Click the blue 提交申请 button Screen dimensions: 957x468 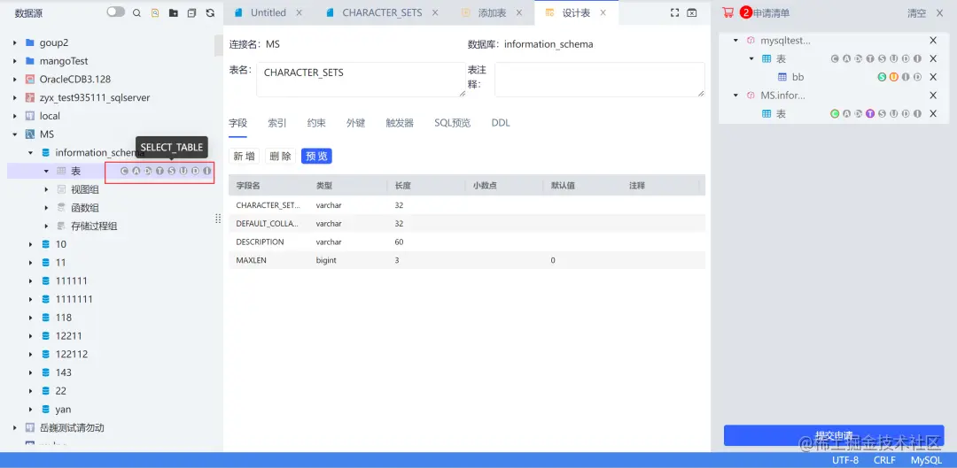[834, 435]
